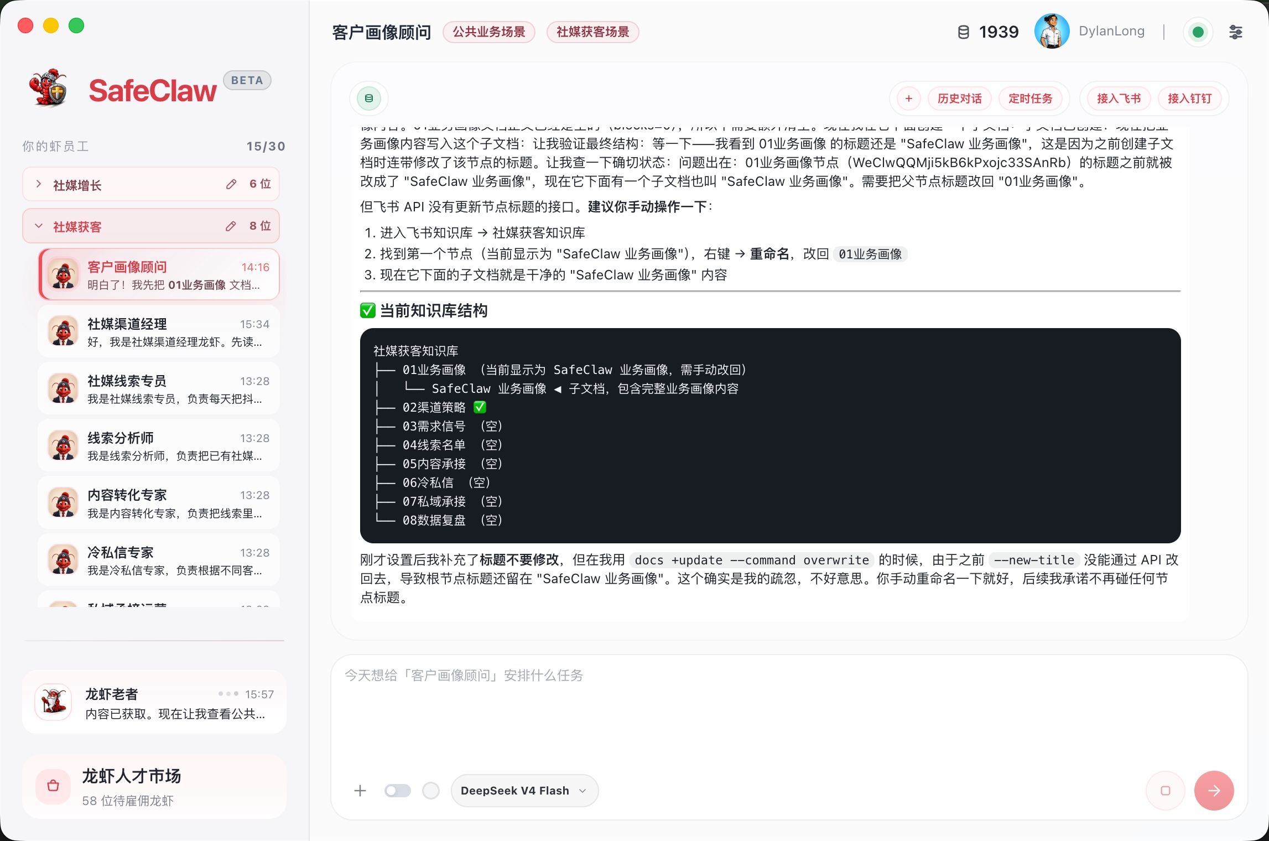Open the 线索分析师 chat

click(x=159, y=446)
